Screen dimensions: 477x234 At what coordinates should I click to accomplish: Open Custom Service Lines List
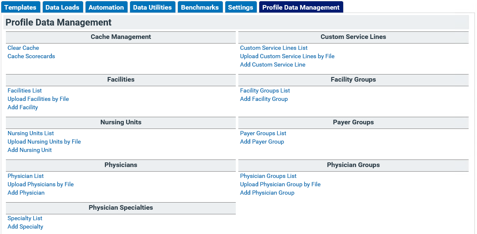coord(274,48)
